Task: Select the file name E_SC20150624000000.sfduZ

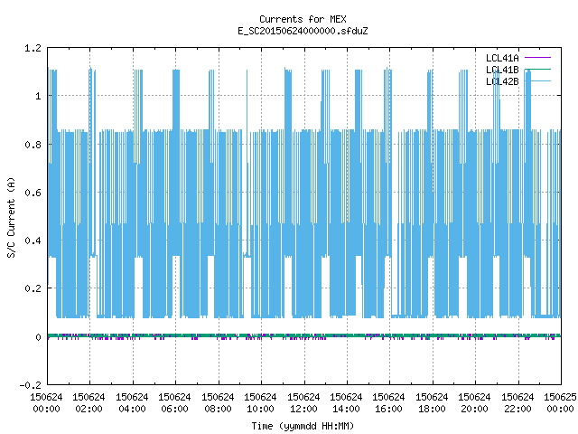Action: point(303,31)
